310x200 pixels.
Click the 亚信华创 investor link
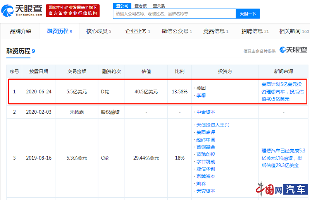click(x=206, y=169)
